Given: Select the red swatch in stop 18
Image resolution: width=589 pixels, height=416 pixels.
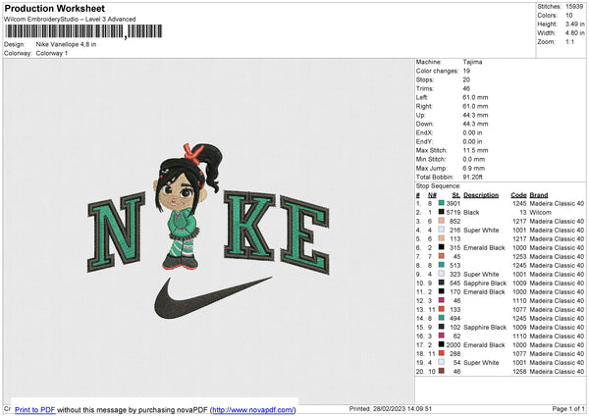Looking at the screenshot, I should point(442,353).
